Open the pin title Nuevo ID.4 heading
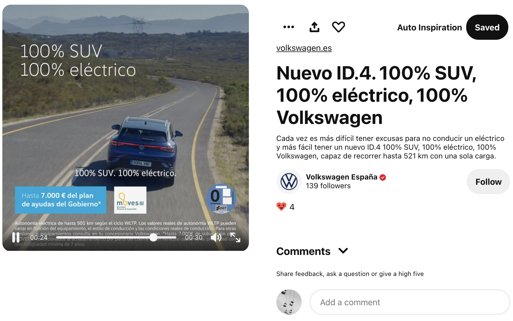The height and width of the screenshot is (321, 513). (x=376, y=95)
